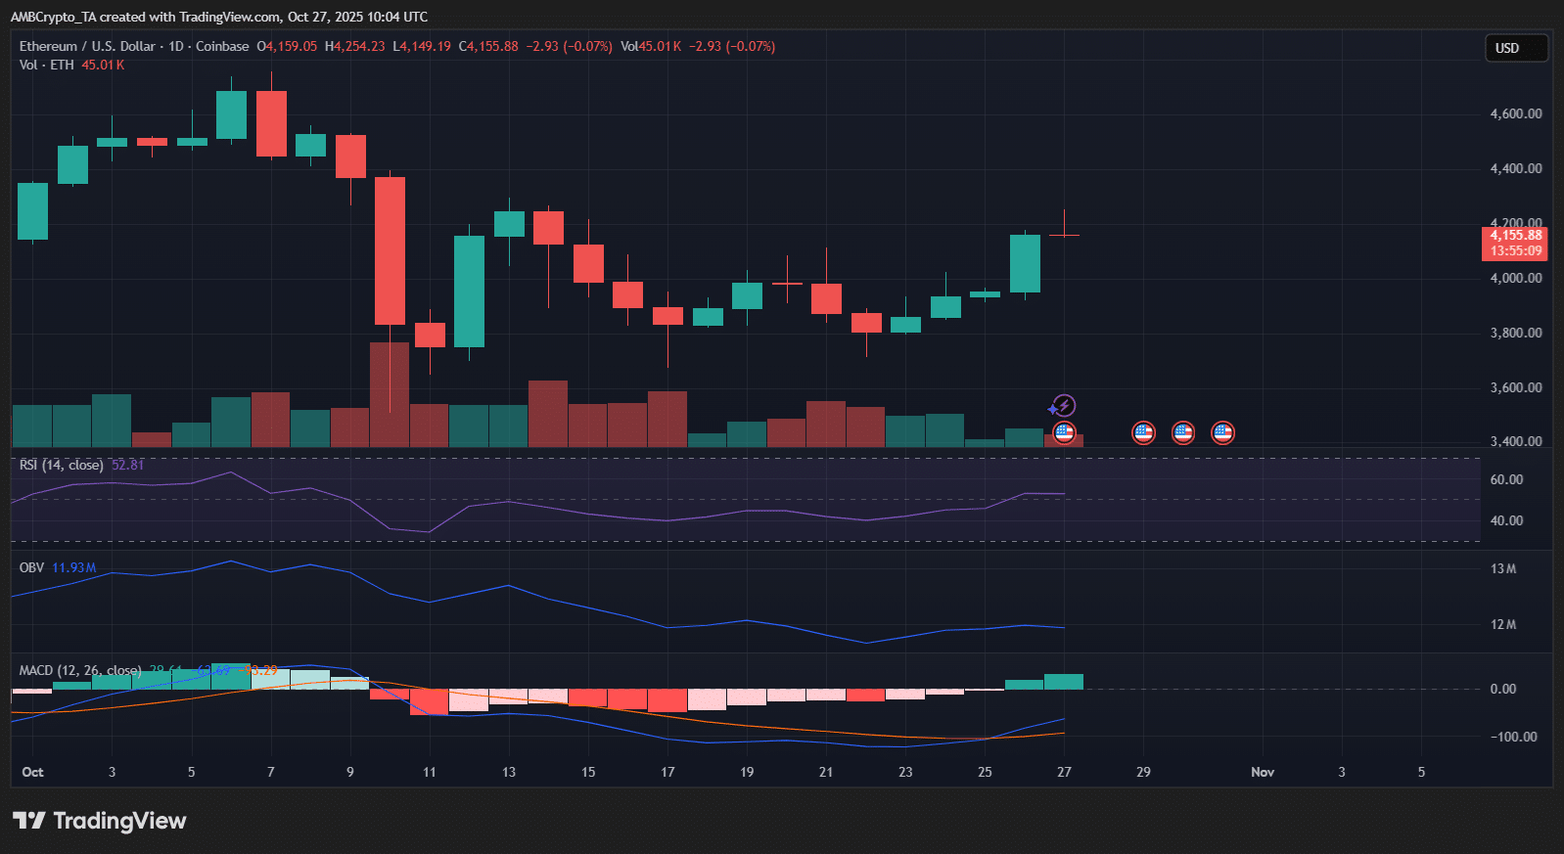This screenshot has width=1564, height=854.
Task: Click the large red candle of Oct 10
Action: tap(390, 250)
